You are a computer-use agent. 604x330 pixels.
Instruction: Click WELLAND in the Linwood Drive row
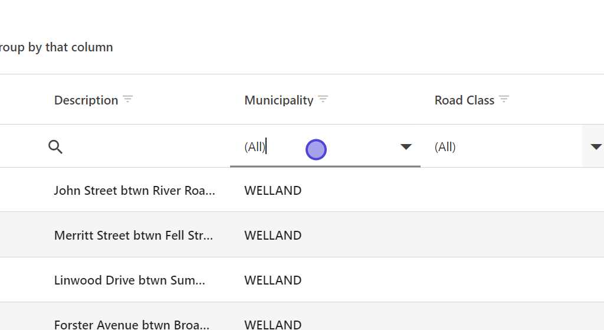273,280
